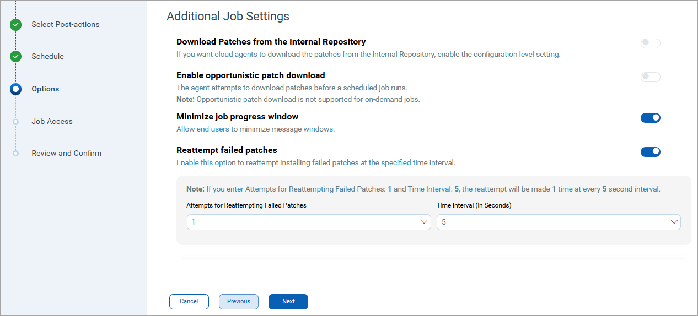Toggle Download Patches from the Internal Repository
This screenshot has height=316, width=698.
point(650,43)
